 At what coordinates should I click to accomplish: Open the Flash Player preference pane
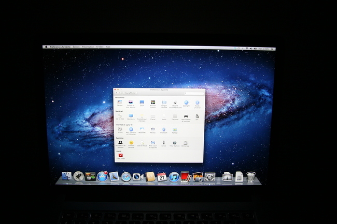(x=121, y=156)
